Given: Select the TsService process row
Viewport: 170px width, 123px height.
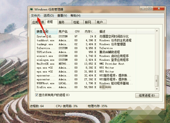Looking at the screenshot, I should tap(95, 48).
